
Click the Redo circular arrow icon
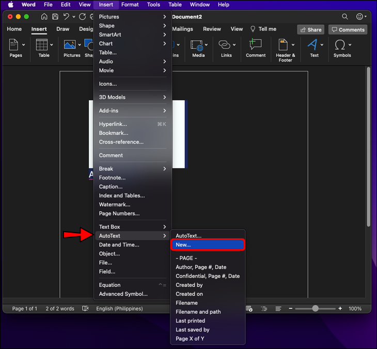pos(83,17)
